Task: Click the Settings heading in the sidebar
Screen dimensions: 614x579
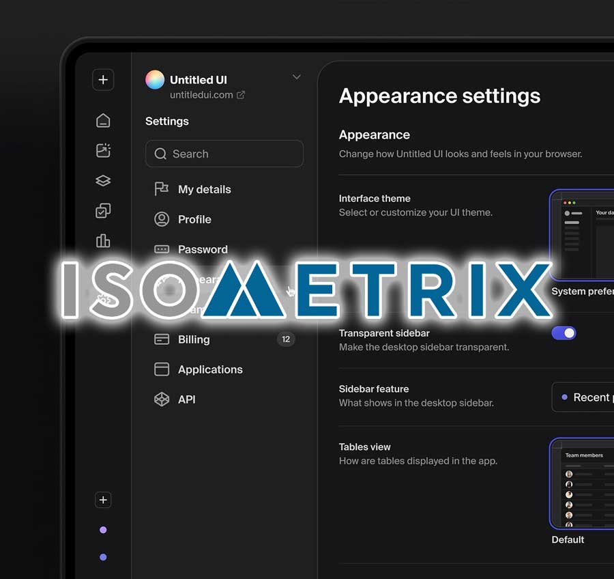Action: [x=167, y=121]
